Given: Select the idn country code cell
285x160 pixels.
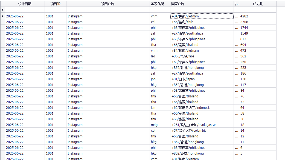Looking at the screenshot, I should pos(160,107).
